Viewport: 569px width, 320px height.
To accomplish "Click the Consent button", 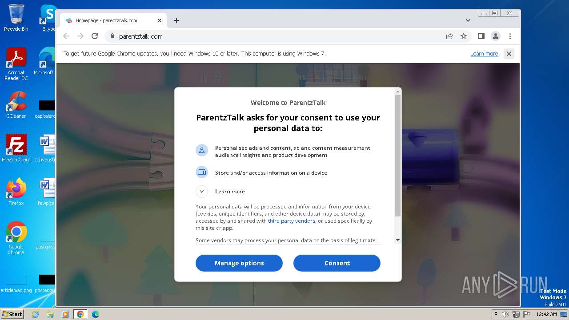I will 337,263.
